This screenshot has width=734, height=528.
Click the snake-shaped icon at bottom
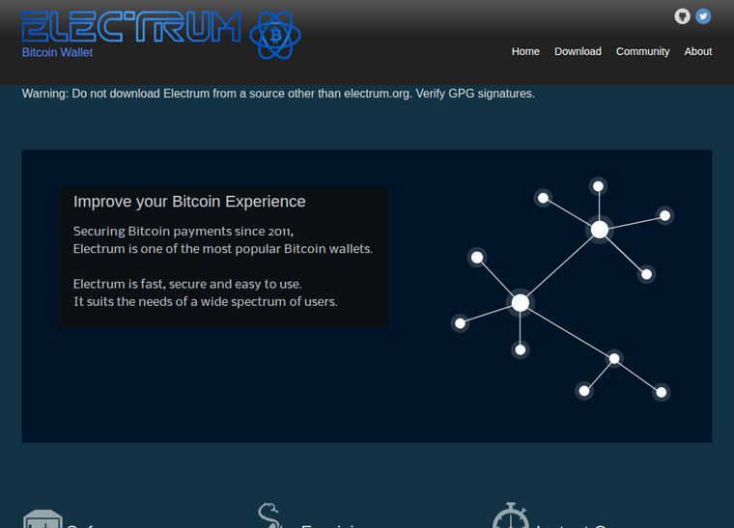pos(270,514)
